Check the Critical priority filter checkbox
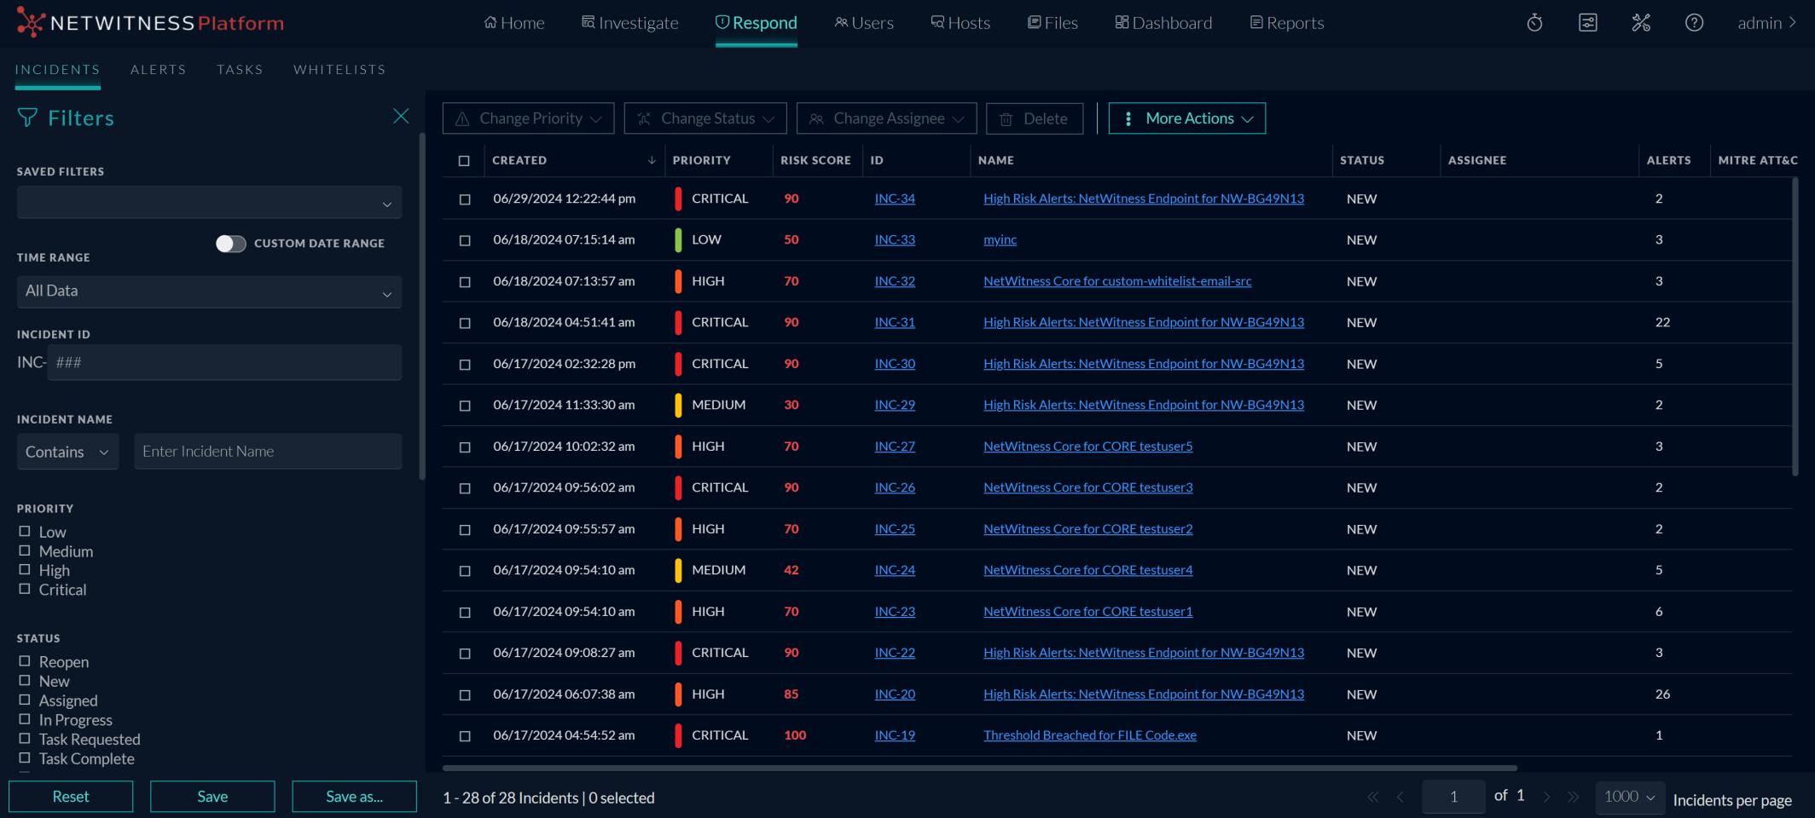 click(25, 589)
